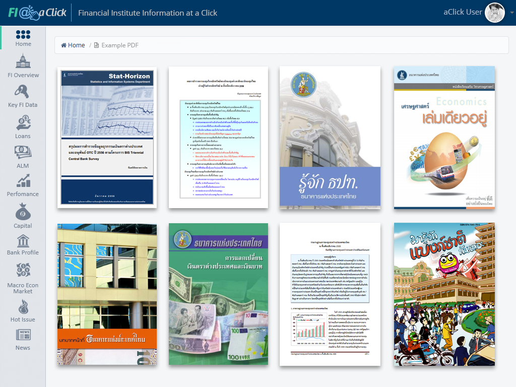
Task: Open the cartoon comic cover PDF
Action: (444, 294)
